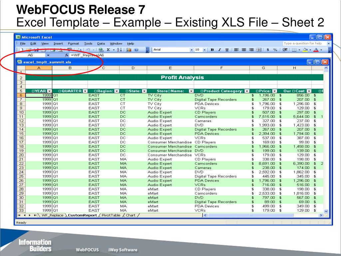Click the 'Type a question for help' box

pos(305,43)
